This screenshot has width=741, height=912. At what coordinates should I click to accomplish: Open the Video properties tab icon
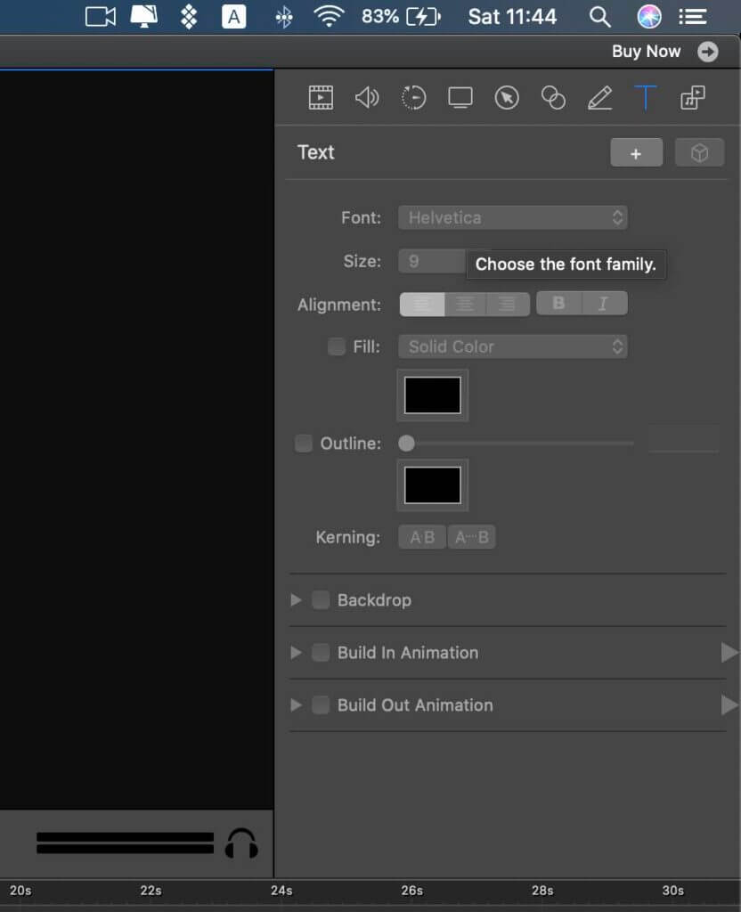pyautogui.click(x=321, y=98)
